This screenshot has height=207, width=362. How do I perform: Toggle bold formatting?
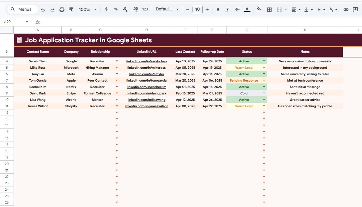pos(218,9)
